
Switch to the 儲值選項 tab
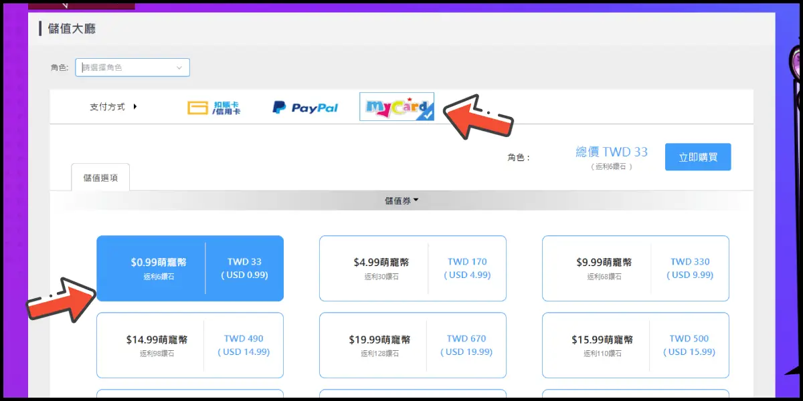(100, 178)
